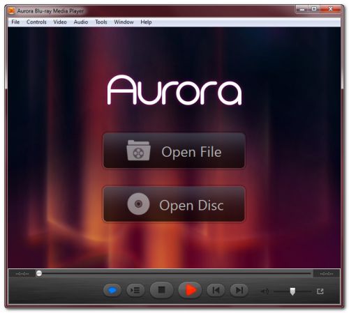Click the seek bar position knob
Viewport: 349px width, 313px height.
click(x=39, y=273)
